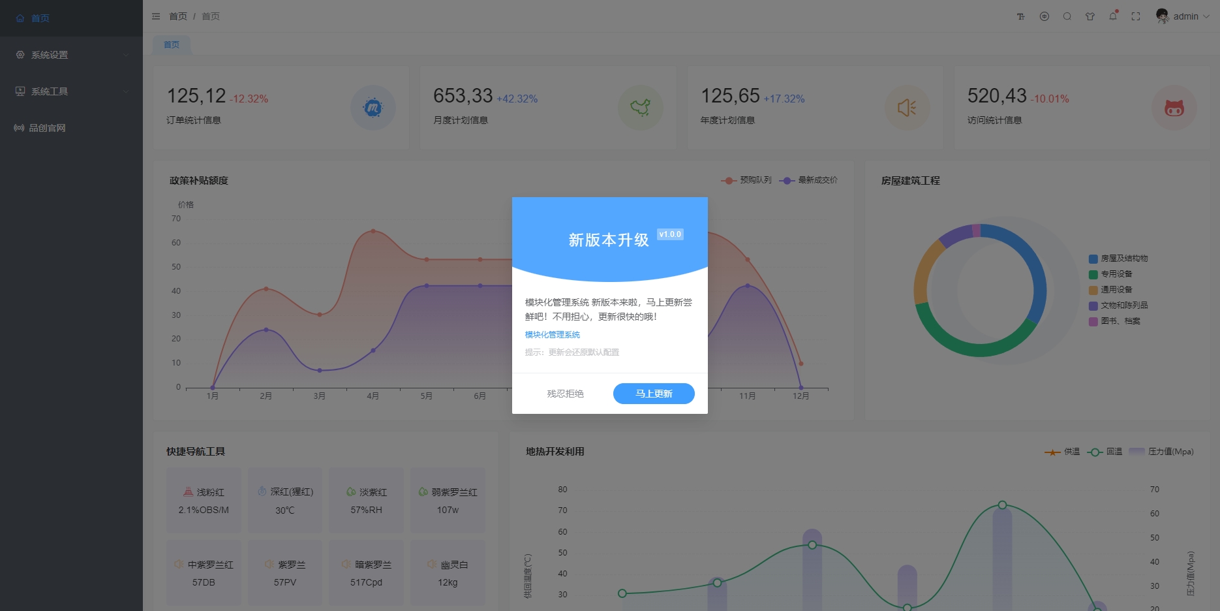The width and height of the screenshot is (1220, 611).
Task: Collapse the sidebar with the hamburger icon
Action: pyautogui.click(x=156, y=16)
